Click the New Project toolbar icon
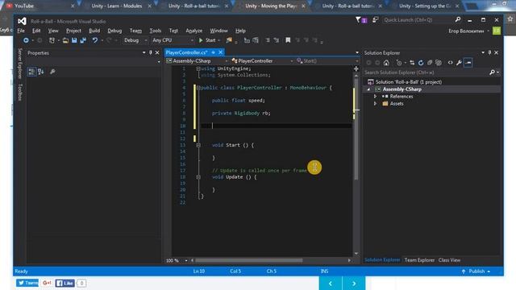Viewport: 516px width, 290px height. click(52, 40)
